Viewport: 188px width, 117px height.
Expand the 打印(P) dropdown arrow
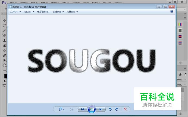[34, 12]
